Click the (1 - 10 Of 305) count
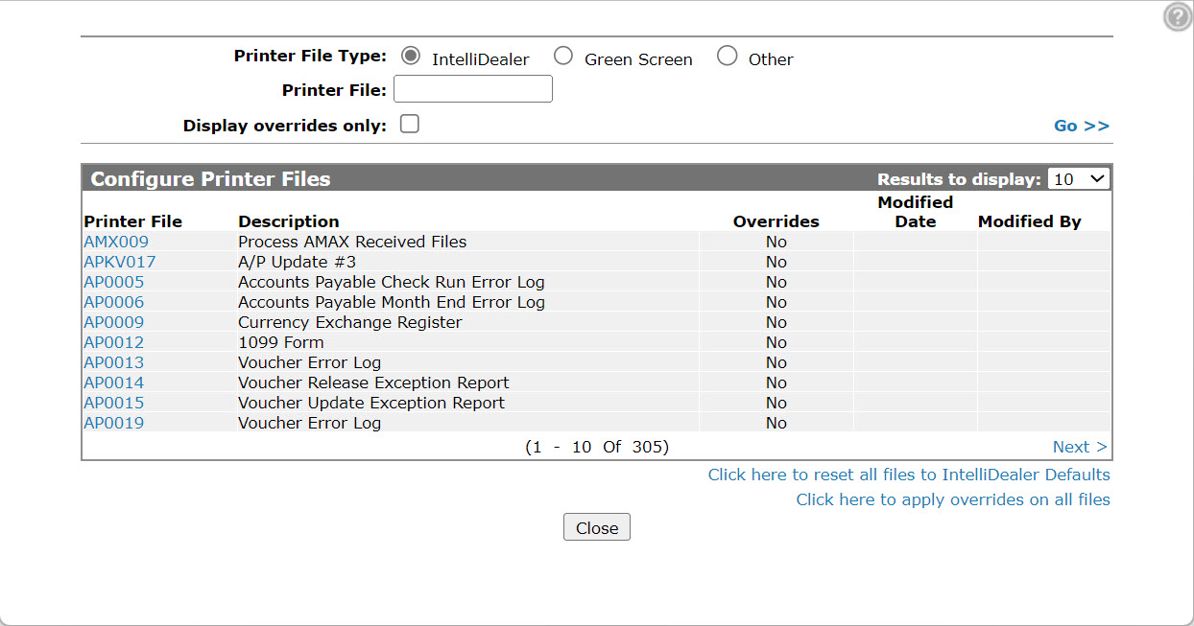Image resolution: width=1194 pixels, height=626 pixels. click(597, 447)
